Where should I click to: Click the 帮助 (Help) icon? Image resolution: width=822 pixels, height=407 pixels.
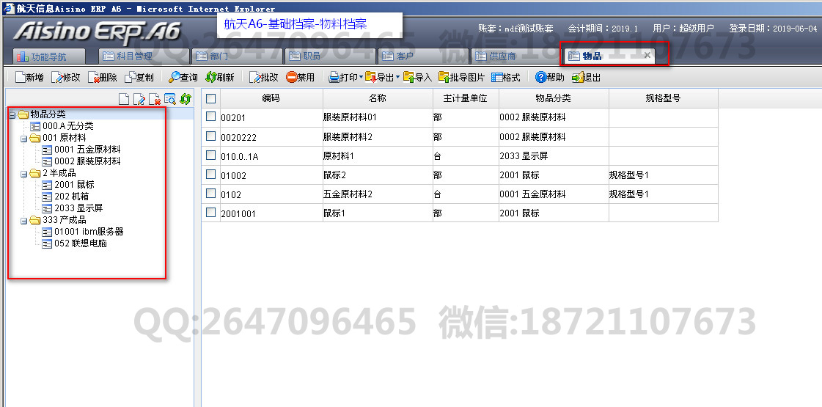tap(540, 77)
